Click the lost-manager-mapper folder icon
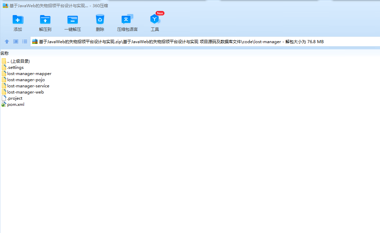 (4, 73)
